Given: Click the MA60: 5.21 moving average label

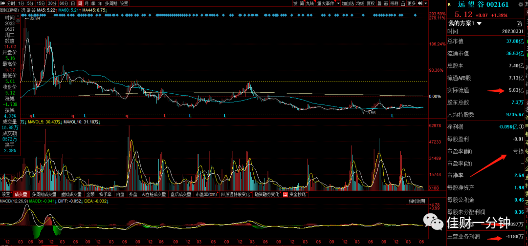Looking at the screenshot, I should [69, 10].
